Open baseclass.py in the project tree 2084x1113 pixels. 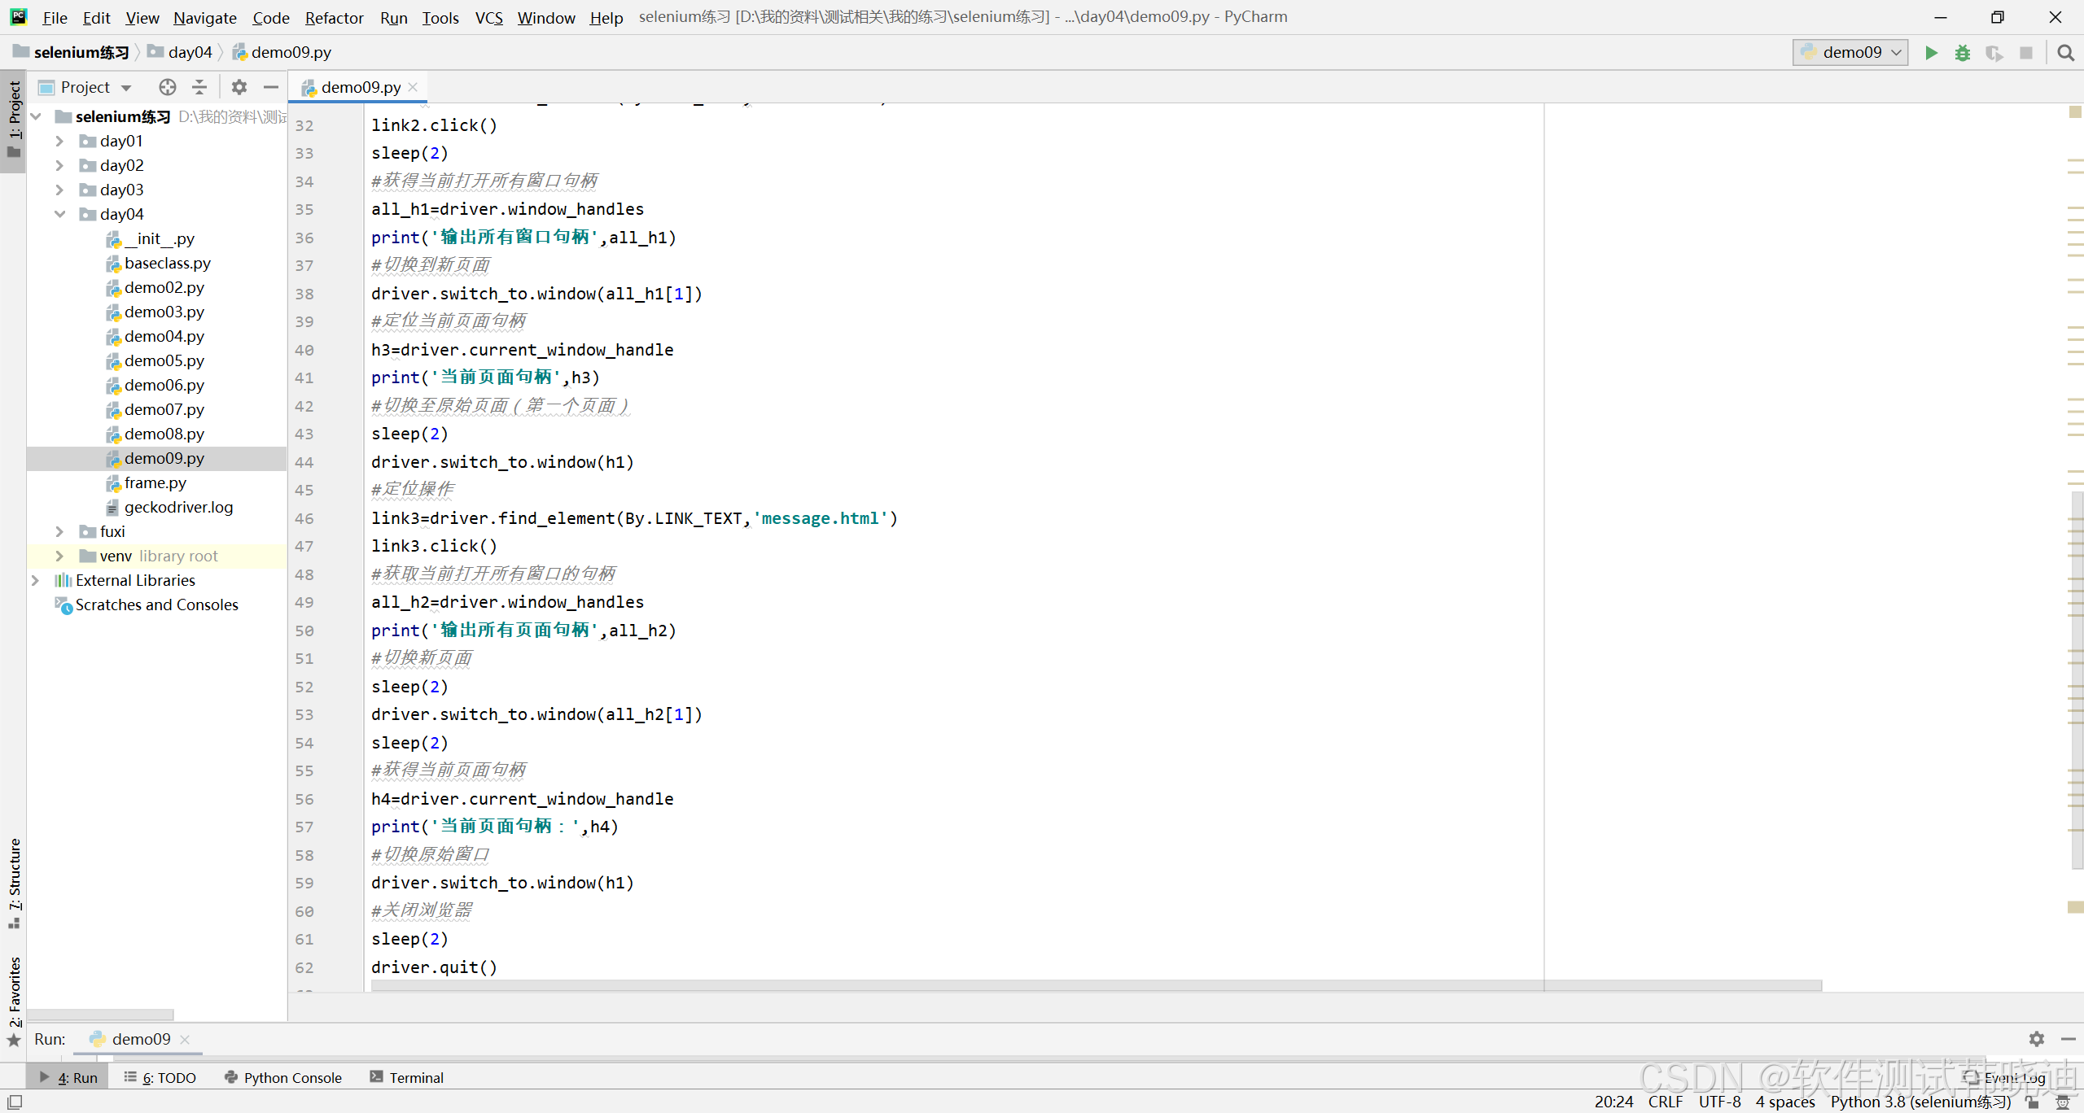click(x=167, y=263)
